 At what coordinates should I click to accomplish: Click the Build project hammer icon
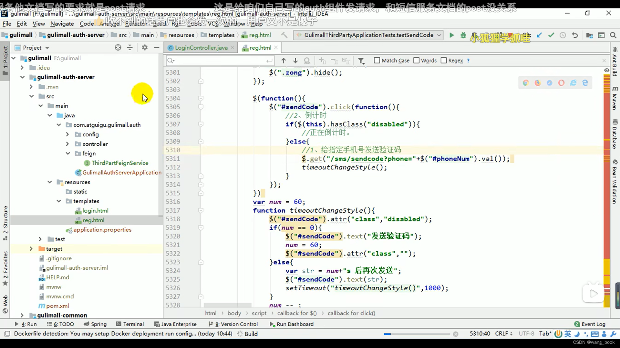284,35
